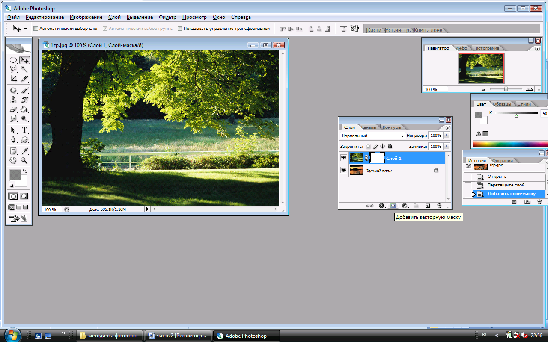Select the Magic Wand tool
The image size is (548, 342).
click(x=24, y=69)
